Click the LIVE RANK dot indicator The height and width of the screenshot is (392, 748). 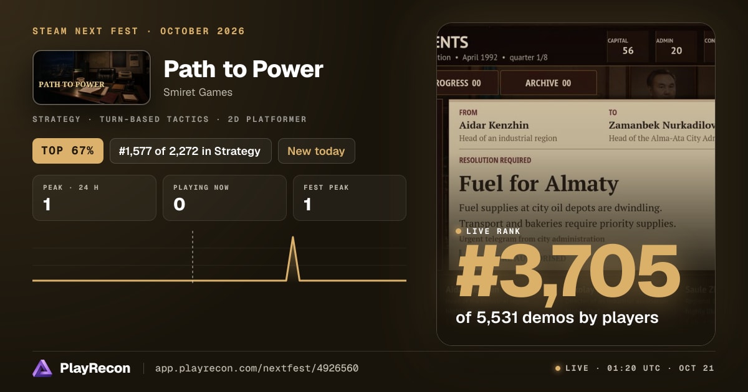pyautogui.click(x=459, y=231)
